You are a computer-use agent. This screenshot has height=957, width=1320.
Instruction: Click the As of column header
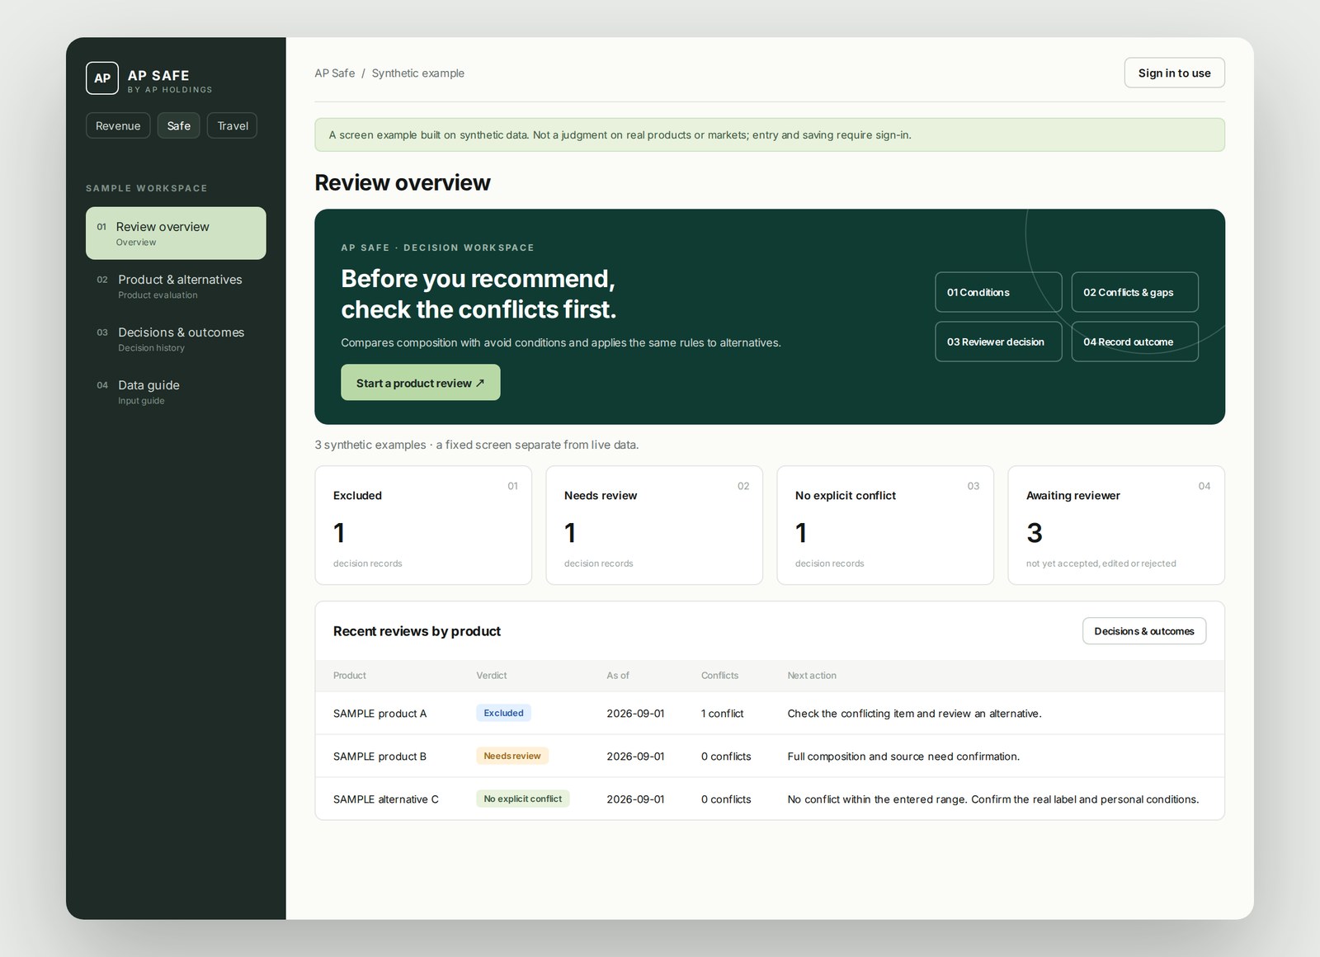coord(618,676)
